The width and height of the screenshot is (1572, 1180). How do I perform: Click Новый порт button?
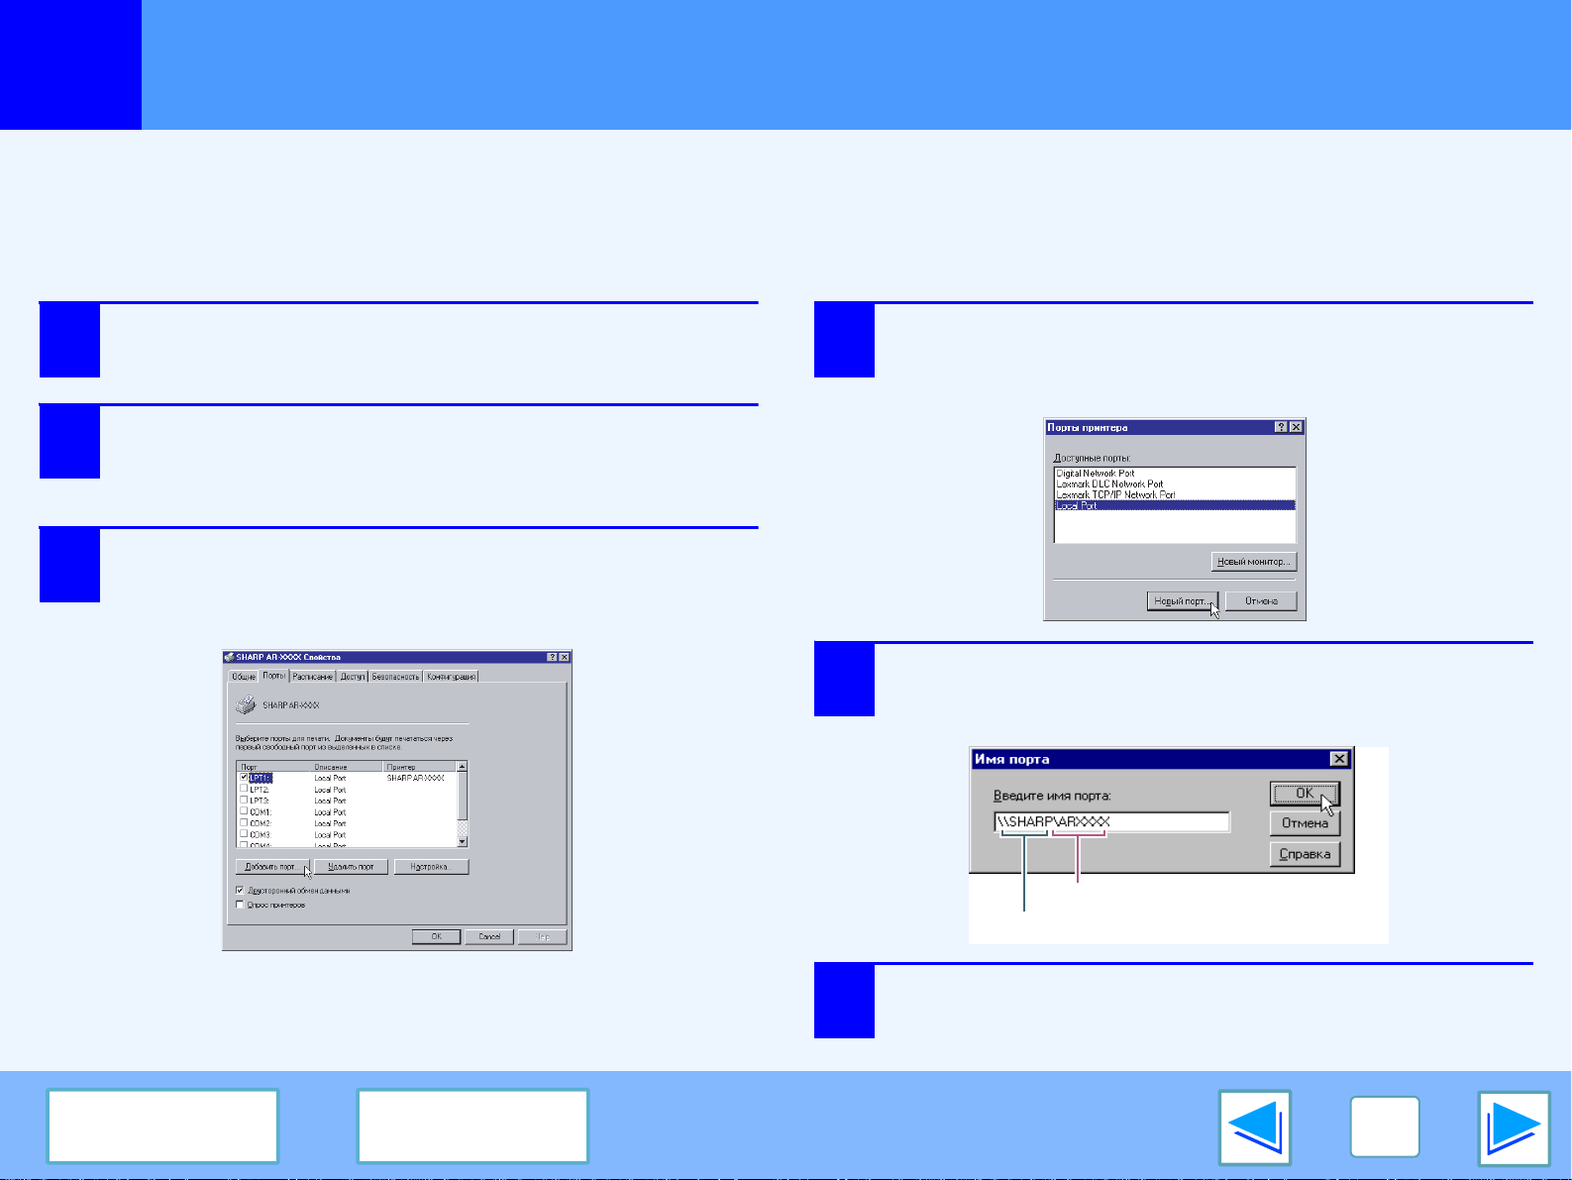click(1182, 601)
